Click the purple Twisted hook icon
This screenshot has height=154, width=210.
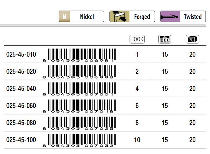click(170, 17)
